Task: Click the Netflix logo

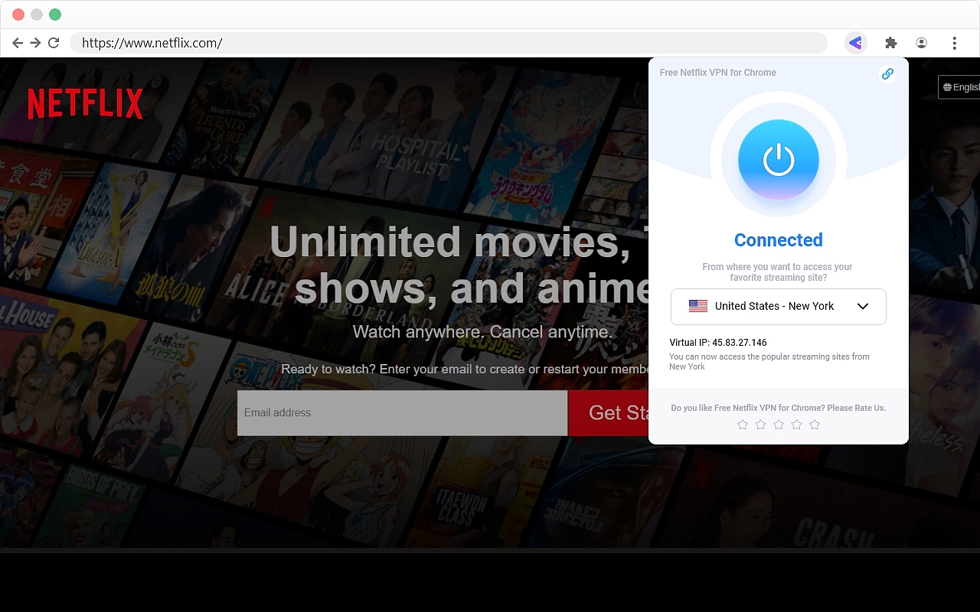Action: click(84, 103)
